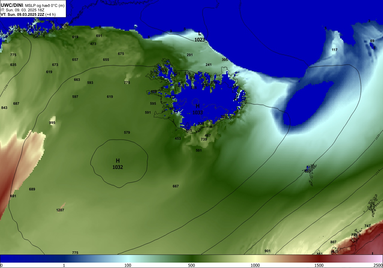Click the 995 height label
Viewport: 383px width, 268px height.
point(52,123)
